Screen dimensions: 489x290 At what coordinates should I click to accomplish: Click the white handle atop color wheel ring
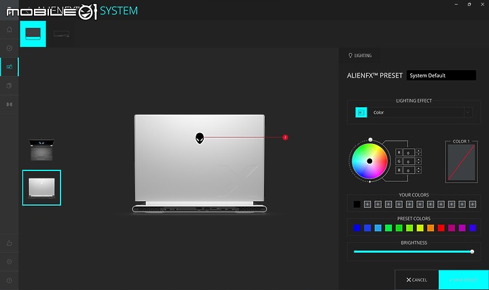click(370, 139)
